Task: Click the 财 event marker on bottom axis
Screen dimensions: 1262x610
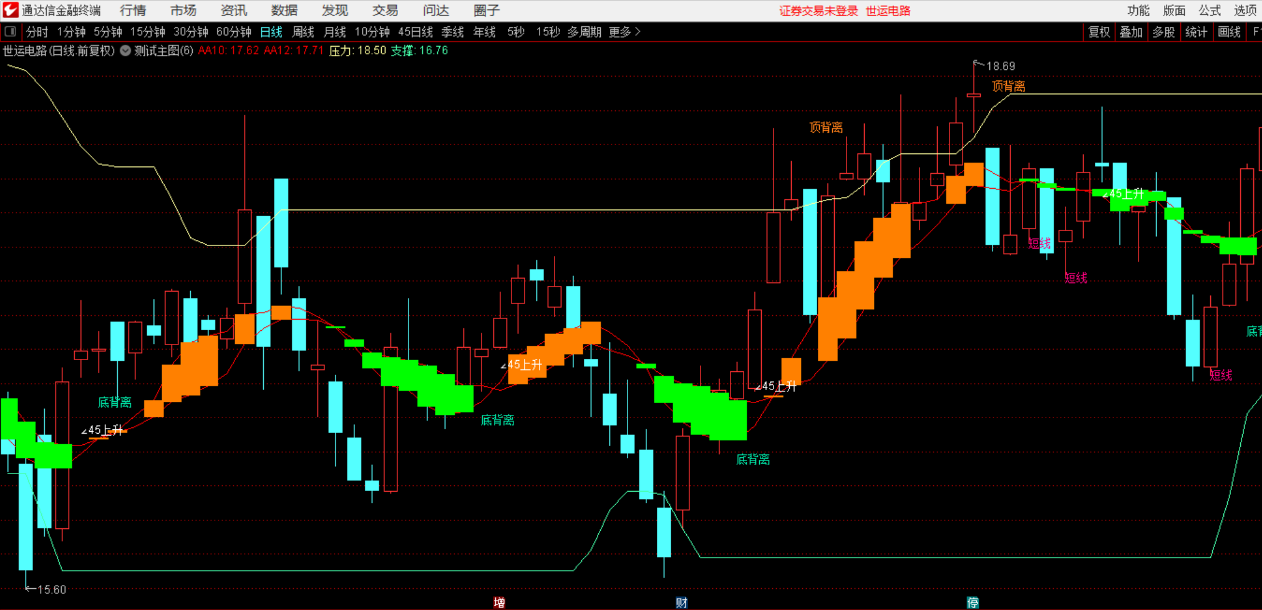Action: (681, 603)
